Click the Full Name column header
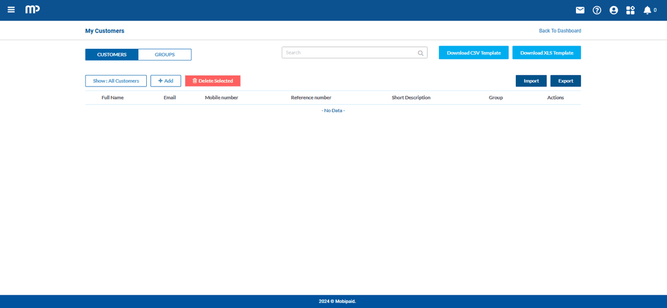Viewport: 667px width, 308px height. pos(112,98)
